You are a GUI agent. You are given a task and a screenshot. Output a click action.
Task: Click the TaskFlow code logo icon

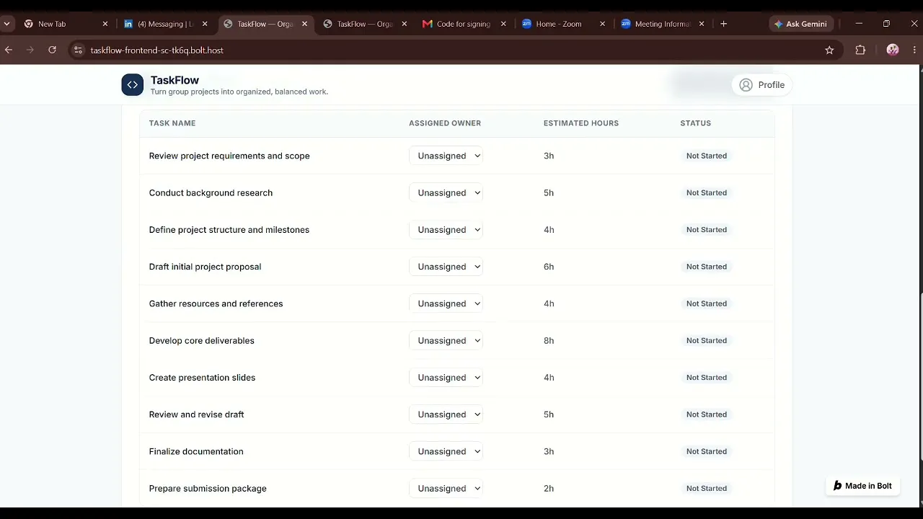pos(133,85)
